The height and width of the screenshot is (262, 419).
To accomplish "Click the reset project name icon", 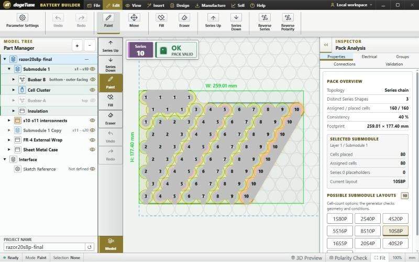I will click(x=90, y=247).
